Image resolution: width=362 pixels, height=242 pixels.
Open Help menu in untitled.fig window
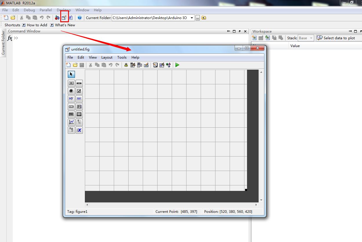click(135, 57)
